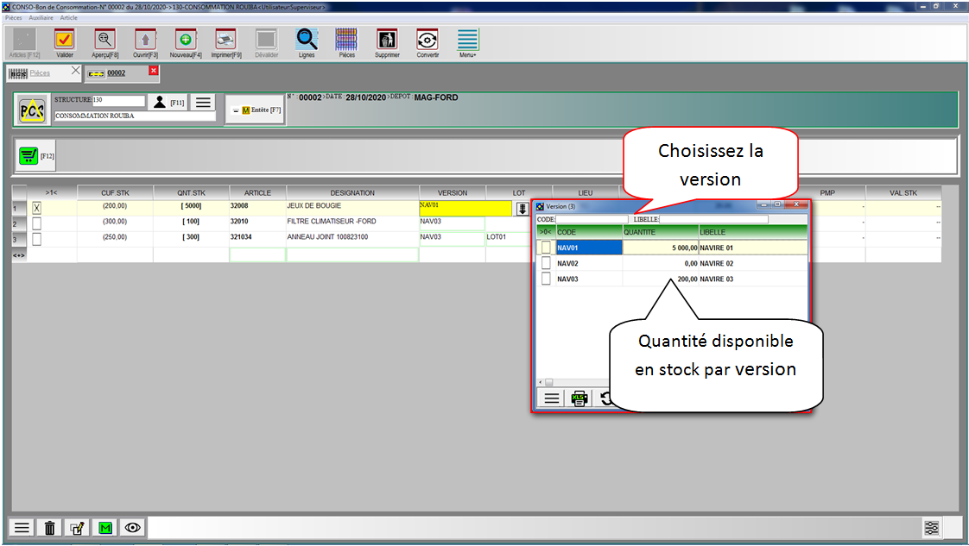Click the Convertir icon
Image resolution: width=969 pixels, height=546 pixels.
click(x=427, y=40)
